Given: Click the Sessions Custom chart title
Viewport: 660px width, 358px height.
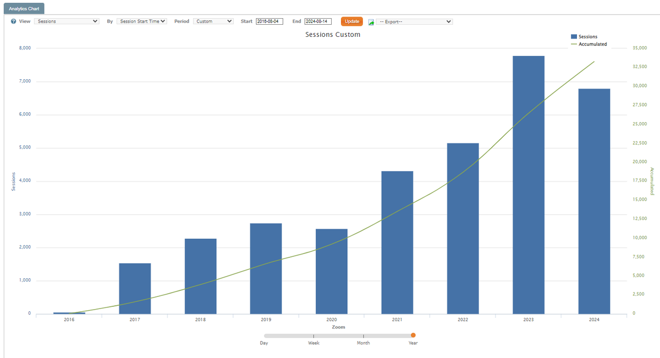Looking at the screenshot, I should pos(333,35).
